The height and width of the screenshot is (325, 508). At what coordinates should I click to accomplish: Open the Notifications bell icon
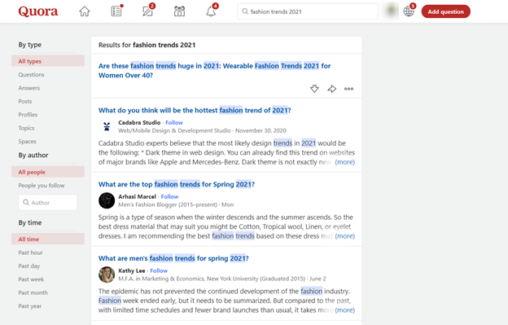click(211, 11)
